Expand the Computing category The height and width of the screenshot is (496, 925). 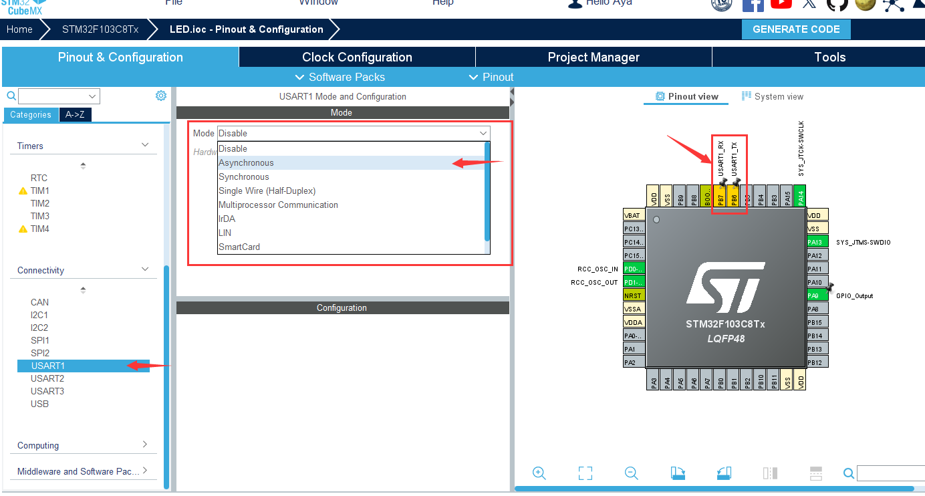(x=145, y=445)
